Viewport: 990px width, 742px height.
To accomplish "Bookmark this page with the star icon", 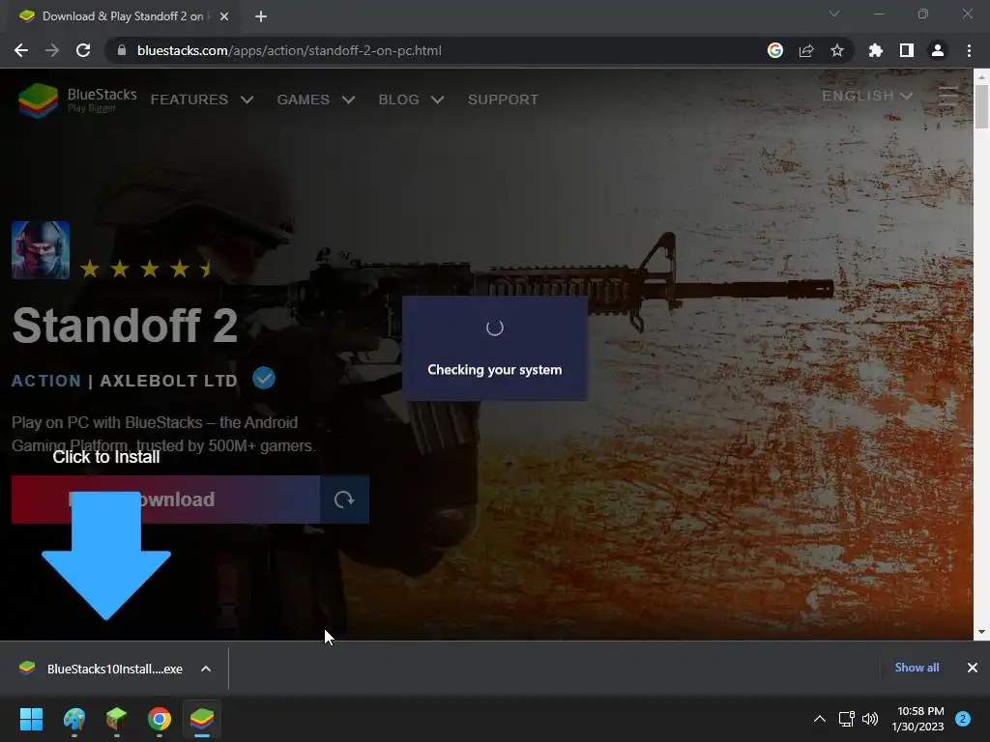I will click(837, 50).
